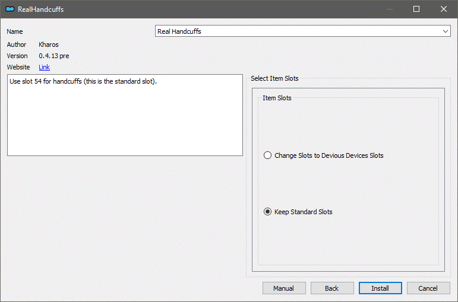Image resolution: width=458 pixels, height=302 pixels.
Task: Expand the Name dropdown arrow
Action: click(x=446, y=31)
